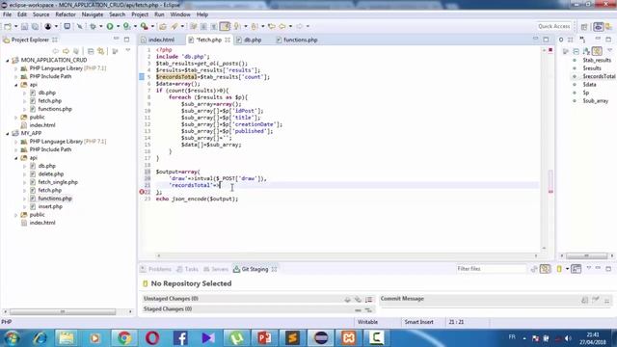This screenshot has width=617, height=347.
Task: Click the Chrome icon in taskbar
Action: 124,337
